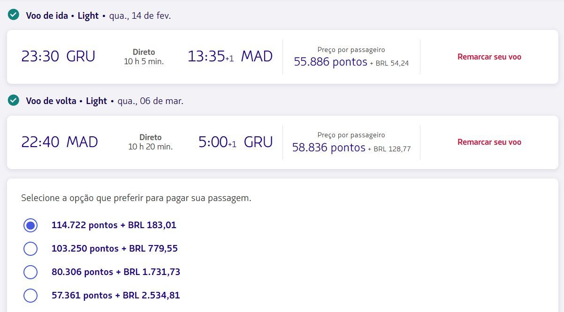Click the green checkmark beside Voo de ida
The height and width of the screenshot is (312, 564).
pyautogui.click(x=13, y=15)
